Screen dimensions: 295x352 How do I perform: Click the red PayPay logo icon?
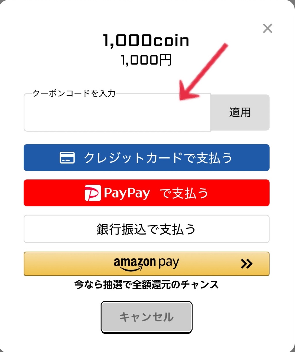coord(93,193)
